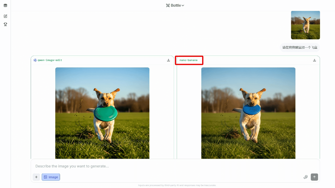The image size is (335, 188).
Task: Click the qwen-image-edit model name
Action: (x=50, y=60)
